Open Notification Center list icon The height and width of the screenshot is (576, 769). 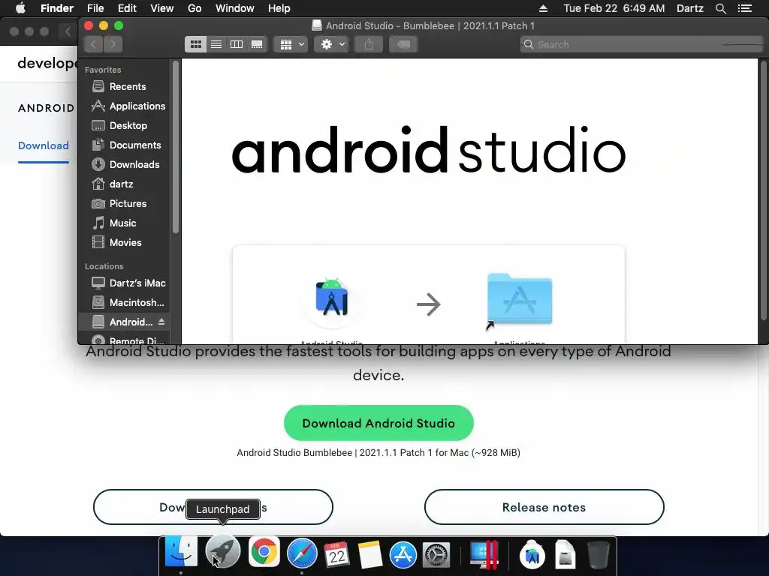coord(745,8)
